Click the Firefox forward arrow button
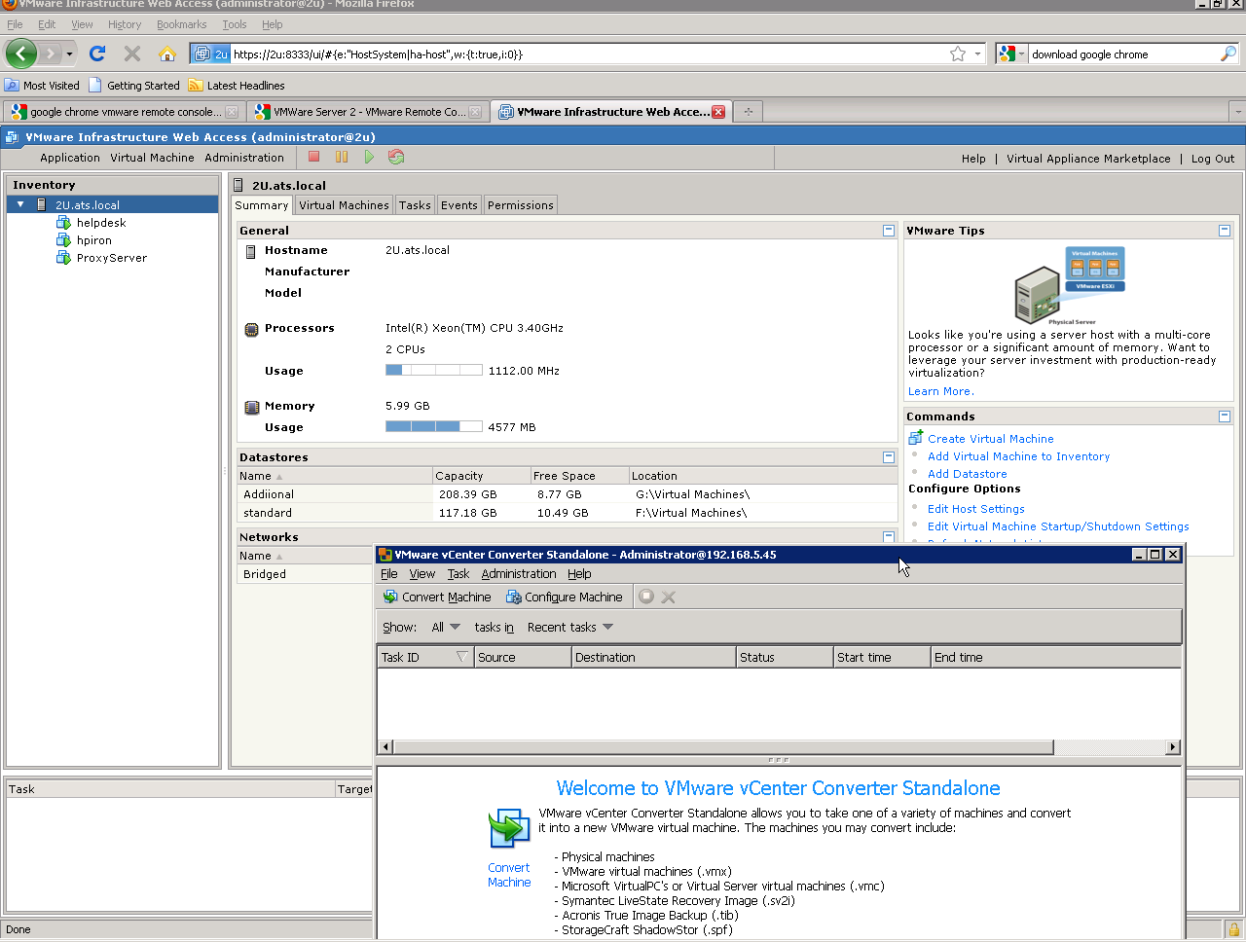The width and height of the screenshot is (1246, 942). pyautogui.click(x=50, y=54)
